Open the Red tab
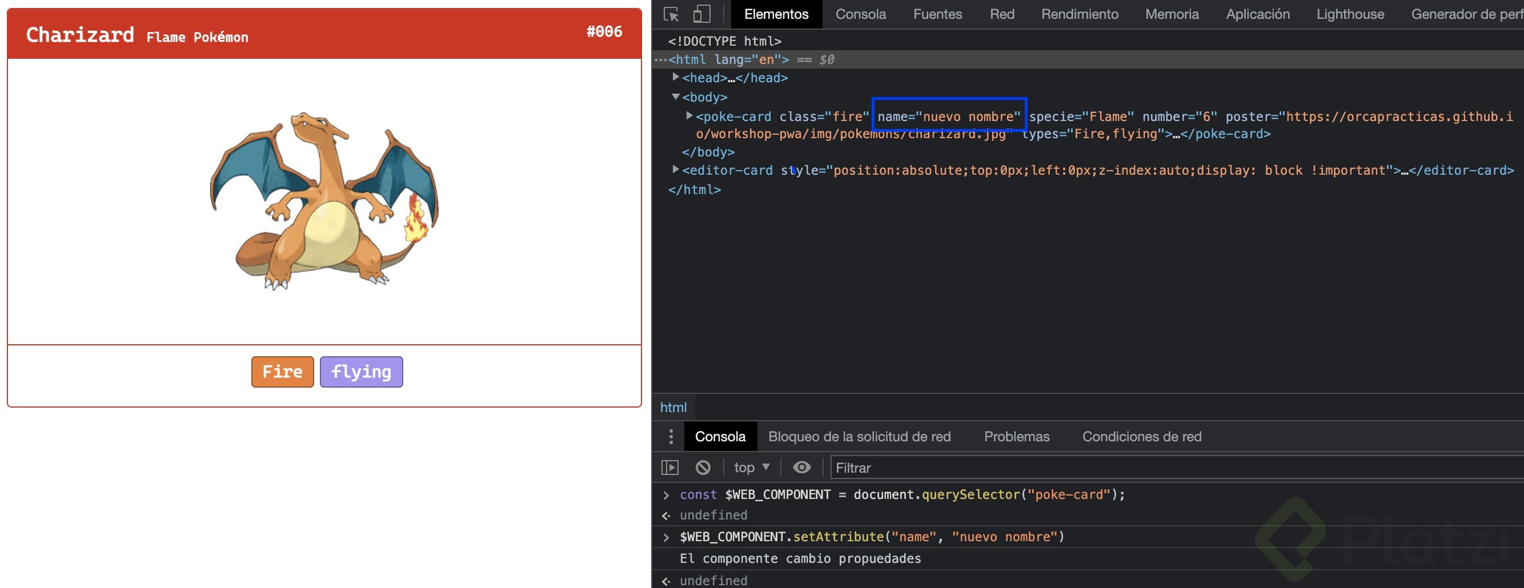The image size is (1524, 588). pyautogui.click(x=1001, y=14)
